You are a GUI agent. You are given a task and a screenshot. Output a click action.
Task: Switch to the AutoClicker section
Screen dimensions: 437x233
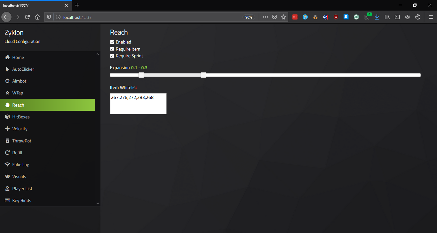coord(47,69)
